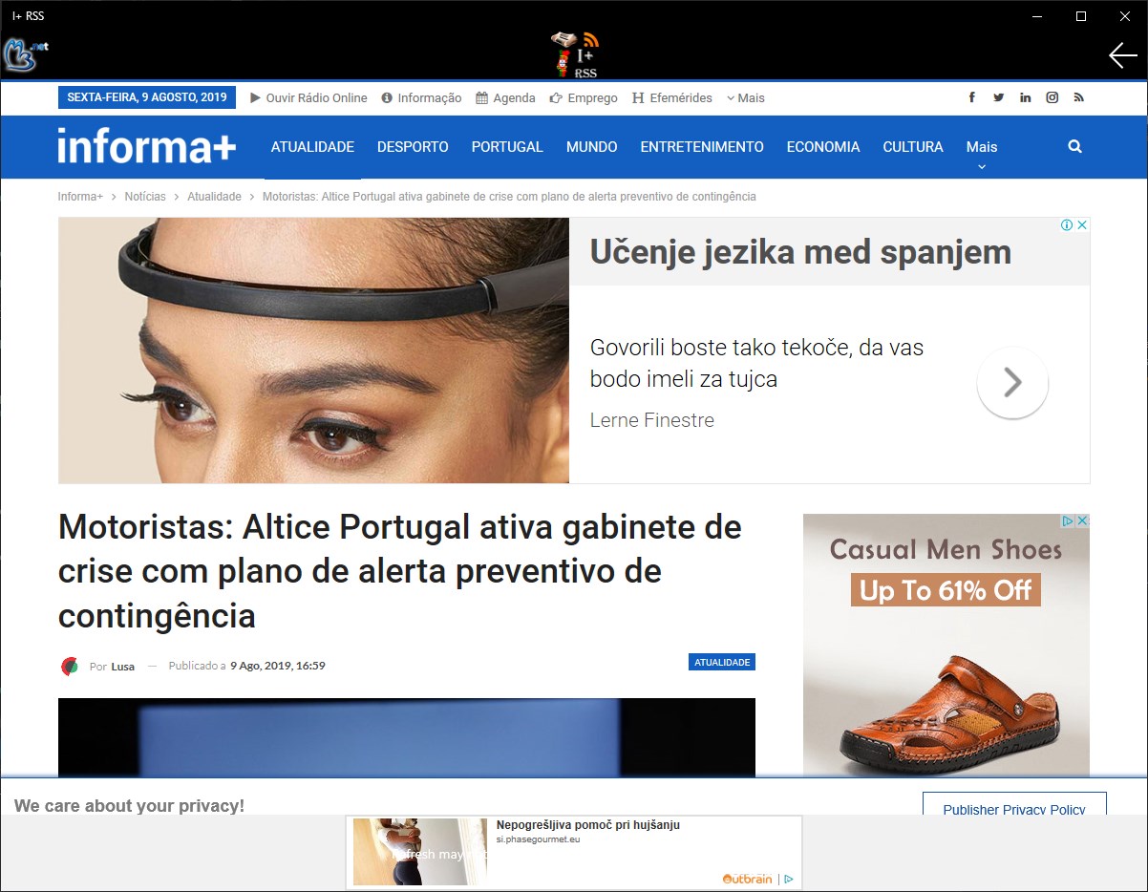Click the Outbrain logo
This screenshot has width=1148, height=892.
click(747, 879)
